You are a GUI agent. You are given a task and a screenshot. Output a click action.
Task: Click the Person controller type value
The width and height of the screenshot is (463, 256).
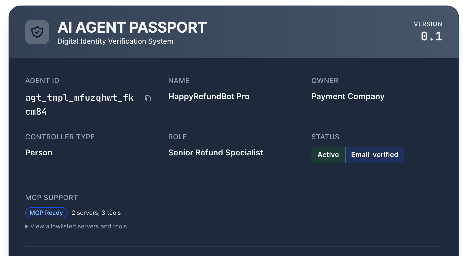point(39,153)
